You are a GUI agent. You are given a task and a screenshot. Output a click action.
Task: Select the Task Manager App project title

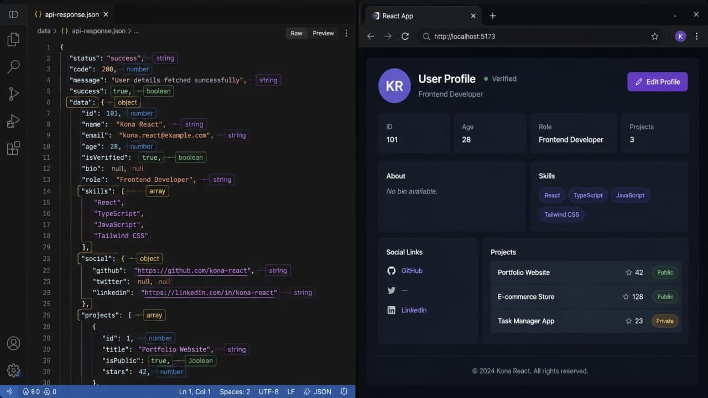coord(526,321)
